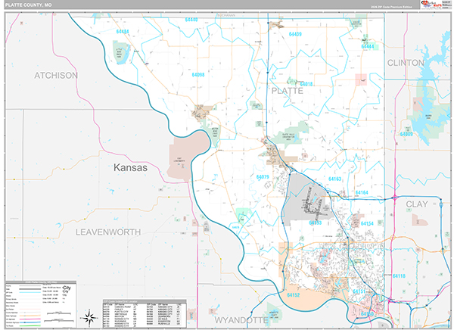Click the state highway orange legend line

[x=30, y=316]
